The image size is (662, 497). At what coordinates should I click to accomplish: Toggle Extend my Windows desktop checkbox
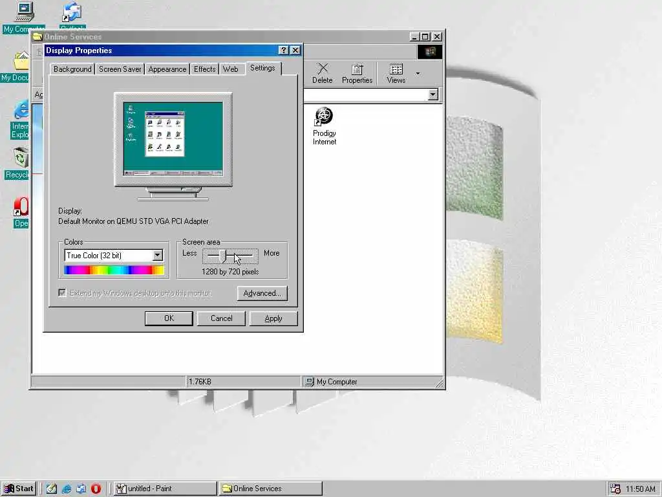point(63,293)
